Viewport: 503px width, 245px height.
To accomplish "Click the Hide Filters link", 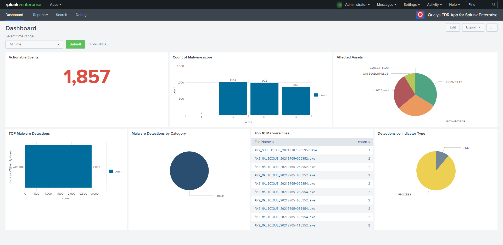I will tap(98, 44).
